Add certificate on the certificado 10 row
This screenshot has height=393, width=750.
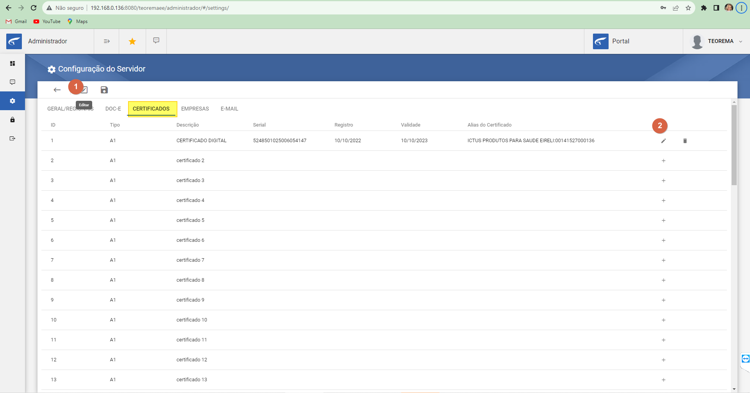[663, 320]
